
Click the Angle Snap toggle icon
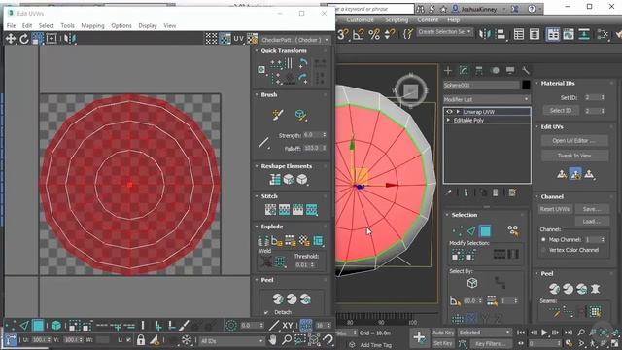click(x=358, y=35)
